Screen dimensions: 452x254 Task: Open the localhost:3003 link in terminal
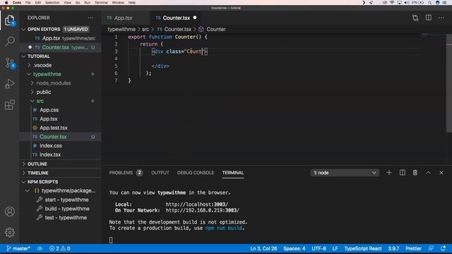(197, 204)
